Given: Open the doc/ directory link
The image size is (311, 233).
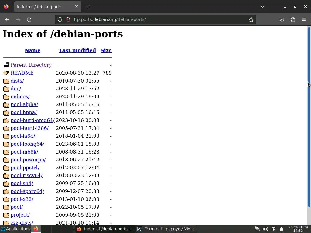Looking at the screenshot, I should [x=16, y=89].
